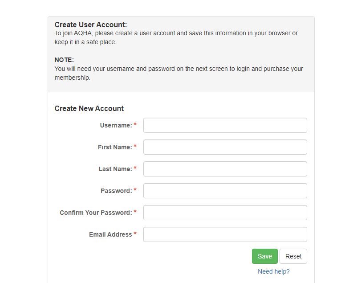This screenshot has height=283, width=345.
Task: Click the Reset button
Action: [x=293, y=256]
